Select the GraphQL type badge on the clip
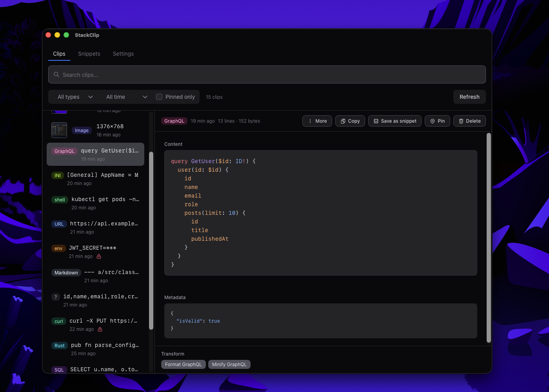The width and height of the screenshot is (549, 392). (x=174, y=121)
